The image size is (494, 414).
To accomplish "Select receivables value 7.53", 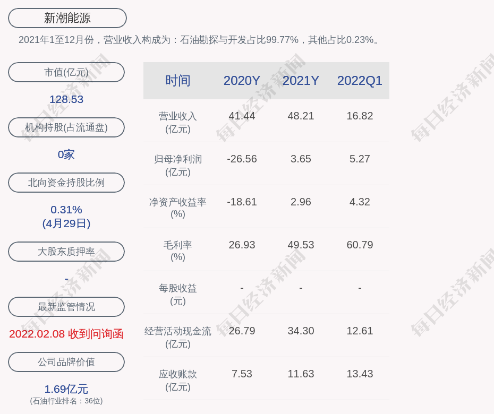I will (242, 374).
